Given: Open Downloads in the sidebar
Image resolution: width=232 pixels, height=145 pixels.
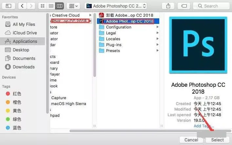Looking at the screenshot, I should [x=23, y=67].
